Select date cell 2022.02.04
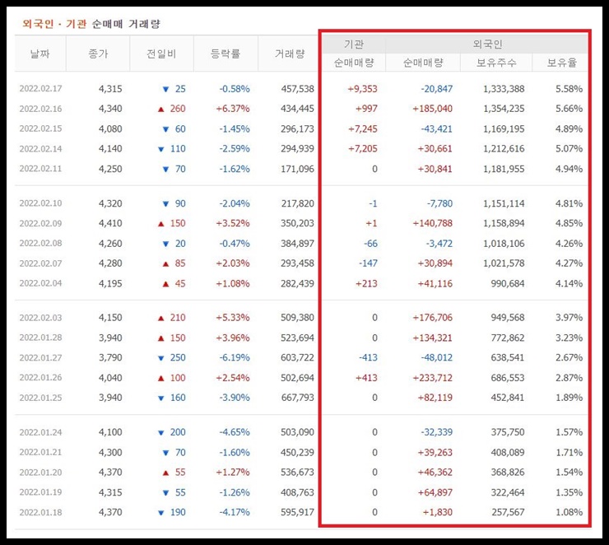Image resolution: width=609 pixels, height=545 pixels. point(41,283)
